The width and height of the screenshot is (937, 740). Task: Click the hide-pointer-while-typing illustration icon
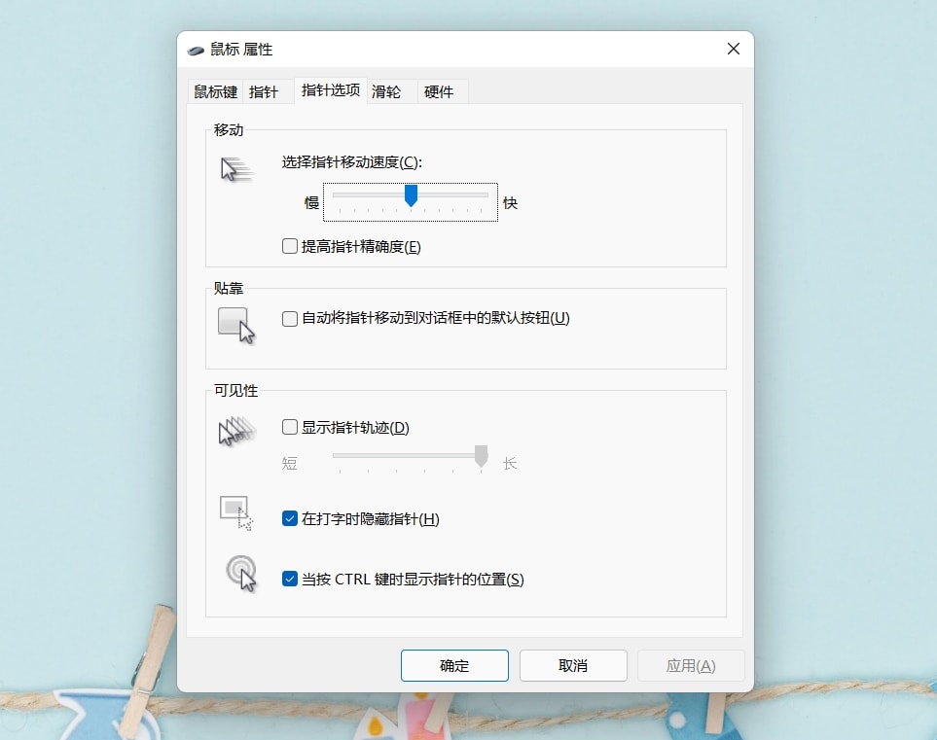[x=236, y=513]
